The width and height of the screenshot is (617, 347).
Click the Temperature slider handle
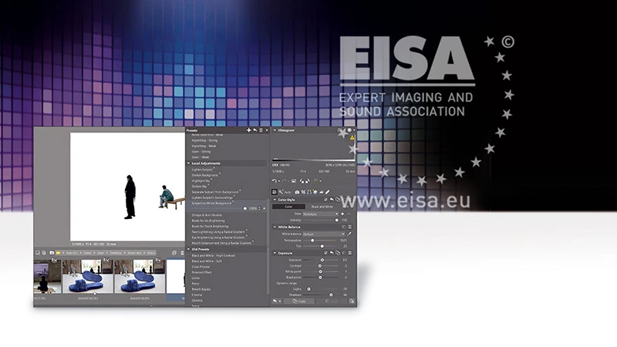click(312, 241)
